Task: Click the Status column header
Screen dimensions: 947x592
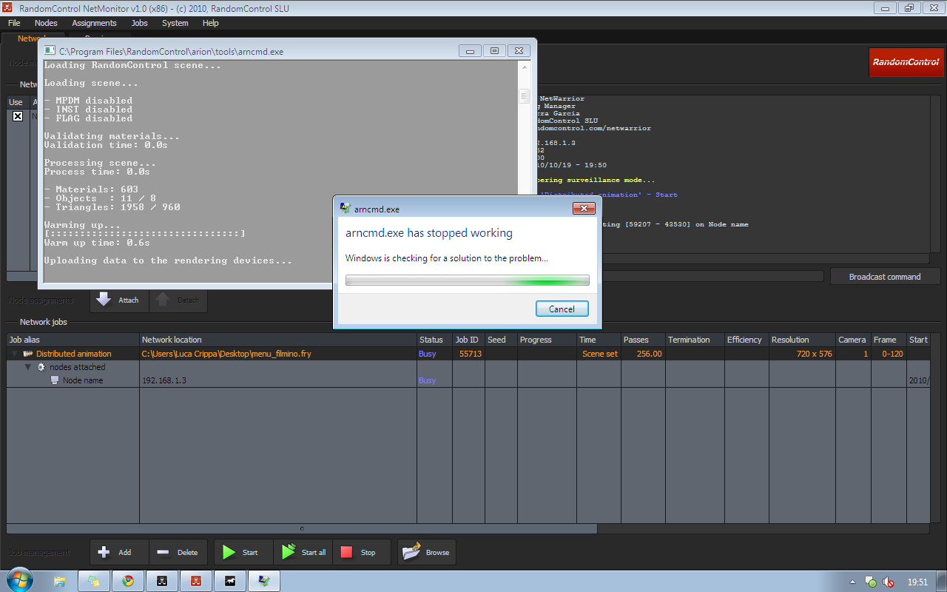Action: tap(434, 340)
